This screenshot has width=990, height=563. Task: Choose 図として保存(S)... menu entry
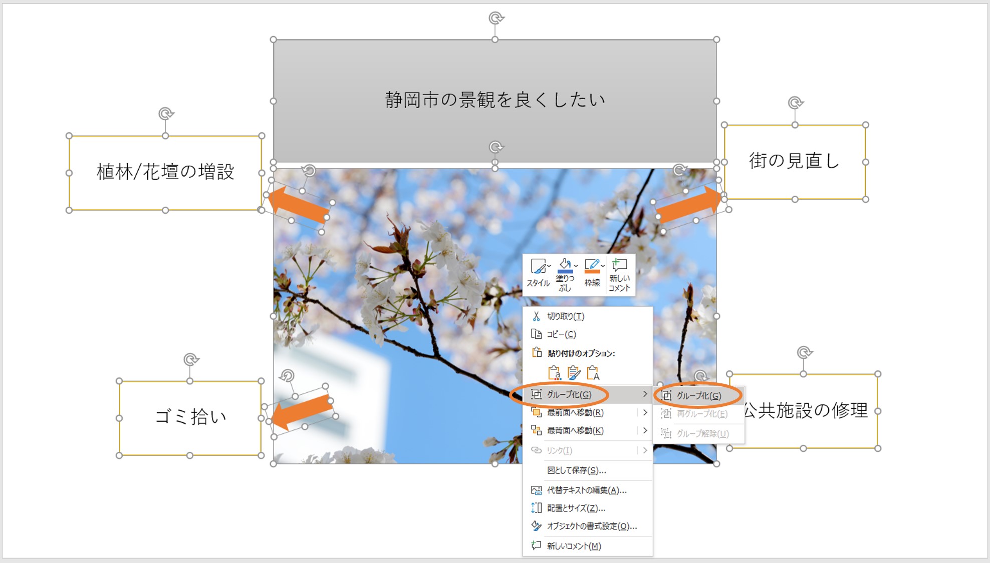(x=587, y=470)
